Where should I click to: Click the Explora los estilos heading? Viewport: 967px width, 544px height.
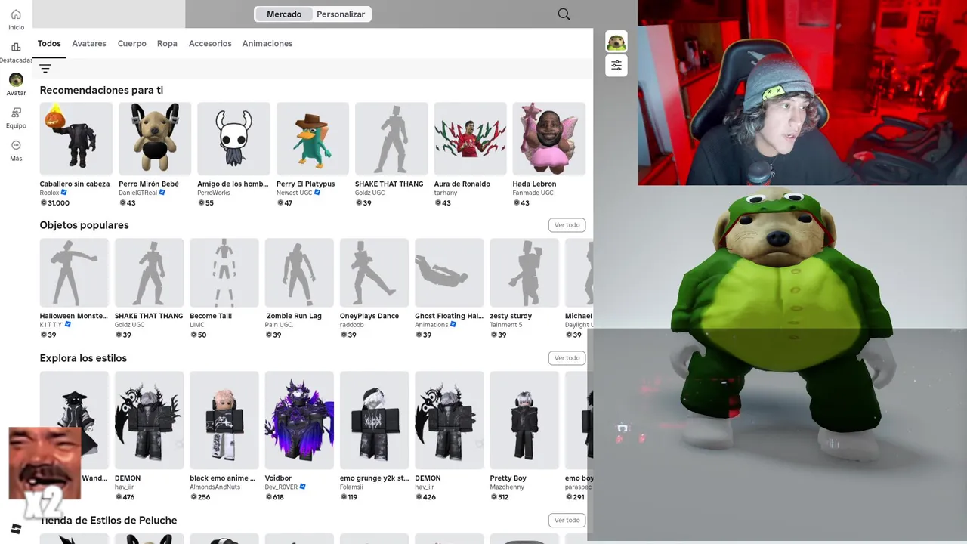coord(83,358)
